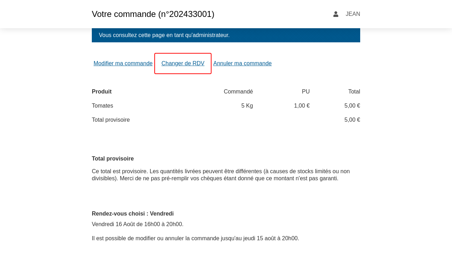Viewport: 452px width, 254px height.
Task: Open the JEAN account menu
Action: tap(352, 14)
